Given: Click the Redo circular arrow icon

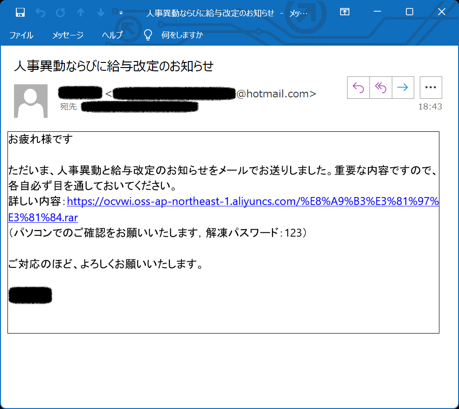Looking at the screenshot, I should (x=61, y=13).
